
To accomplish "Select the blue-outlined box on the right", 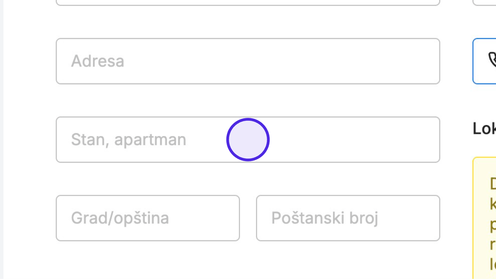I will (x=484, y=61).
